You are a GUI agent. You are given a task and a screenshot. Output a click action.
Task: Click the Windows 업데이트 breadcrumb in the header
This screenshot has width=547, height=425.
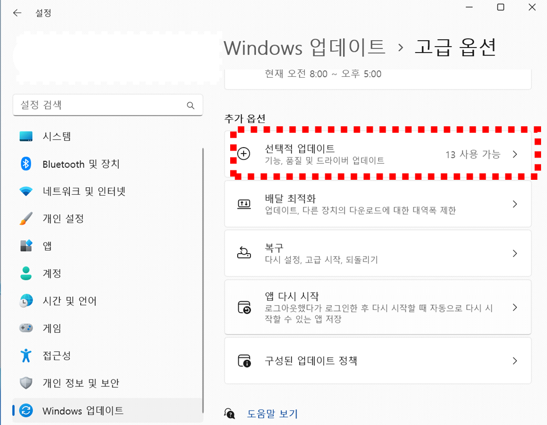304,48
